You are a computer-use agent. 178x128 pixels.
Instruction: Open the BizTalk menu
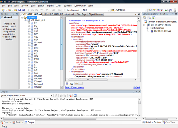pyautogui.click(x=50, y=6)
